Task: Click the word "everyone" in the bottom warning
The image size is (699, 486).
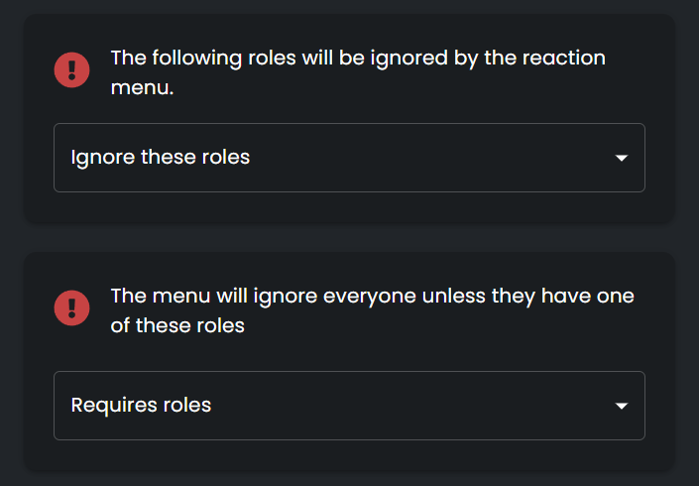Action: [x=370, y=297]
